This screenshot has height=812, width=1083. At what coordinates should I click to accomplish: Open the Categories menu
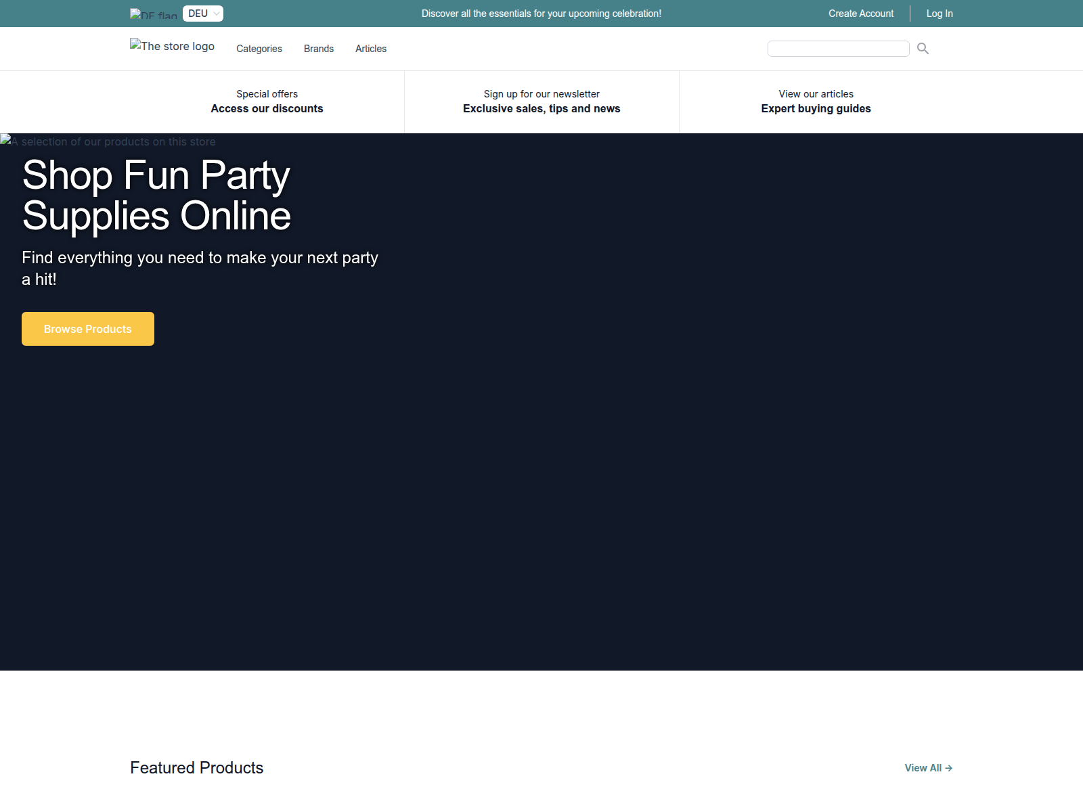(x=259, y=49)
